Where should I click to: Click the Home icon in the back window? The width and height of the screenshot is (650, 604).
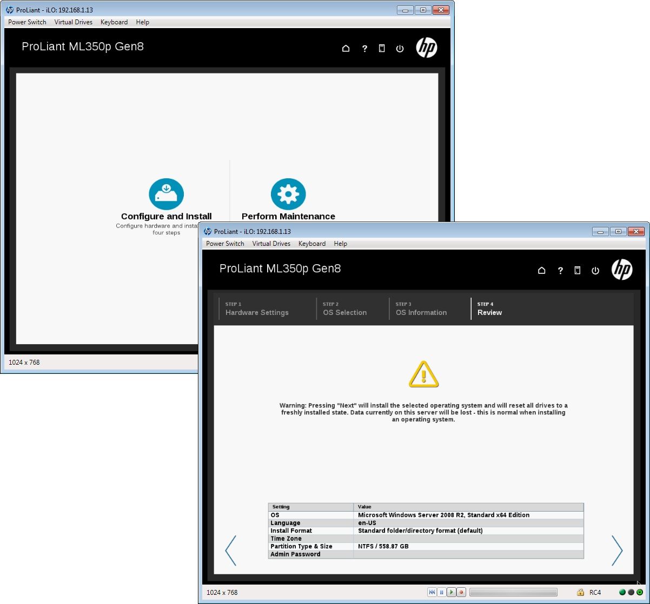tap(346, 49)
